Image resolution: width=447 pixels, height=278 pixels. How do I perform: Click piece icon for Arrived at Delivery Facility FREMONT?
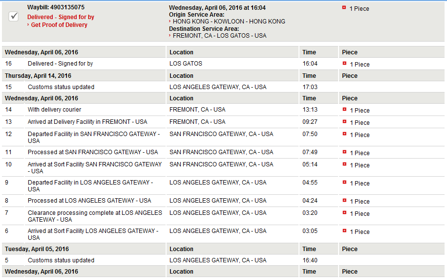coord(344,122)
